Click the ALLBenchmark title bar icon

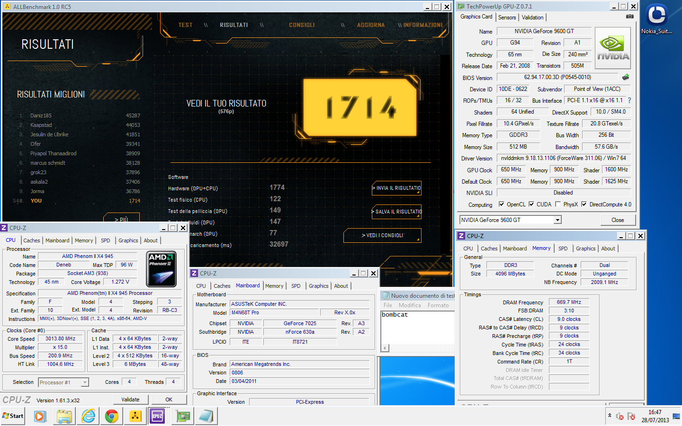click(x=7, y=7)
